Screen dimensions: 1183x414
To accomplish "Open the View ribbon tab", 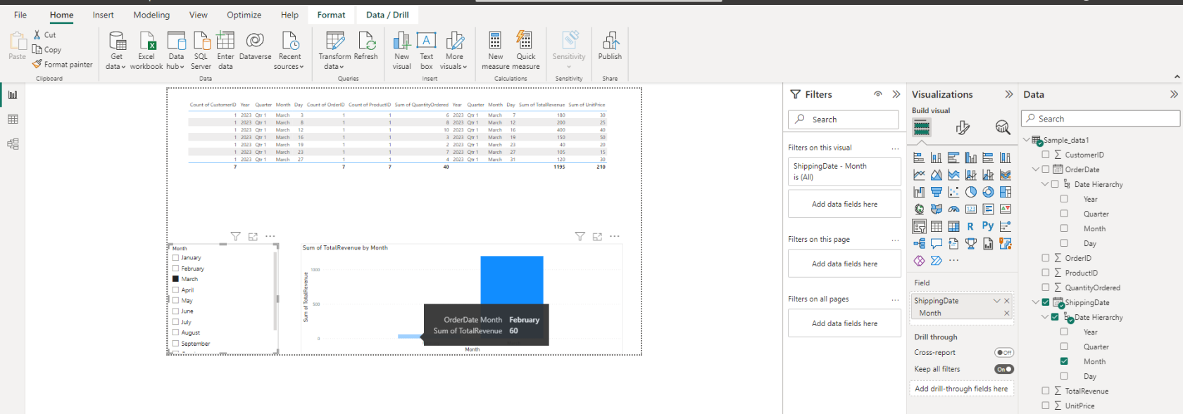I will (199, 15).
